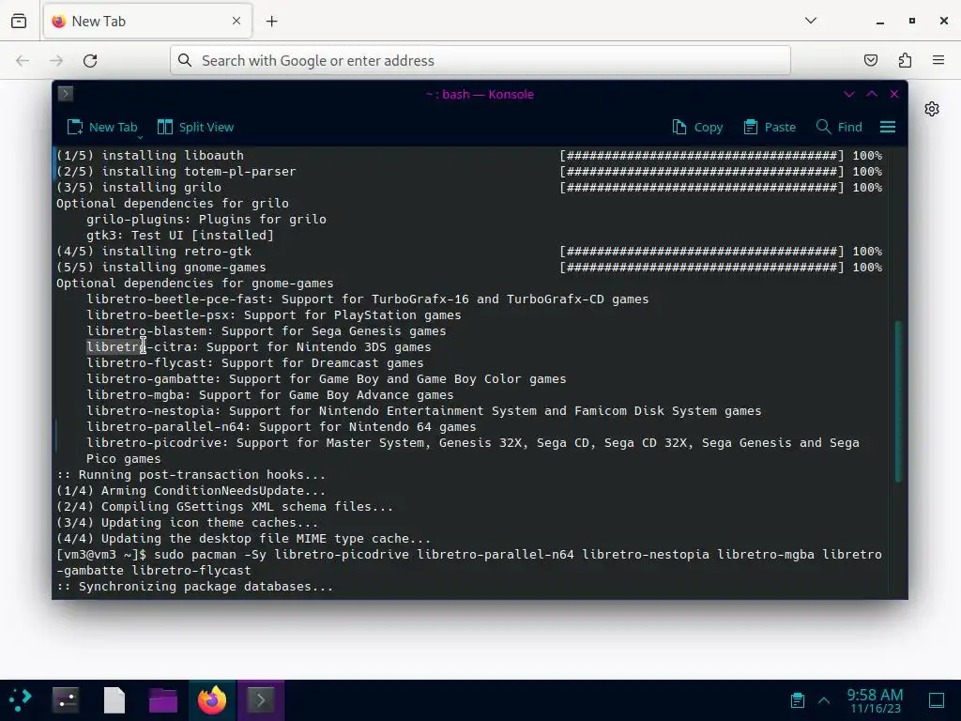This screenshot has height=721, width=961.
Task: Click the 'libretro-citra' line in terminal
Action: pyautogui.click(x=259, y=347)
